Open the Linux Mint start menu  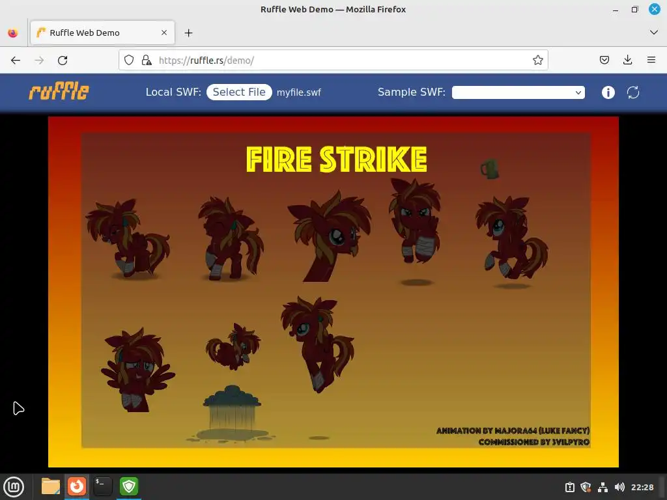[14, 487]
